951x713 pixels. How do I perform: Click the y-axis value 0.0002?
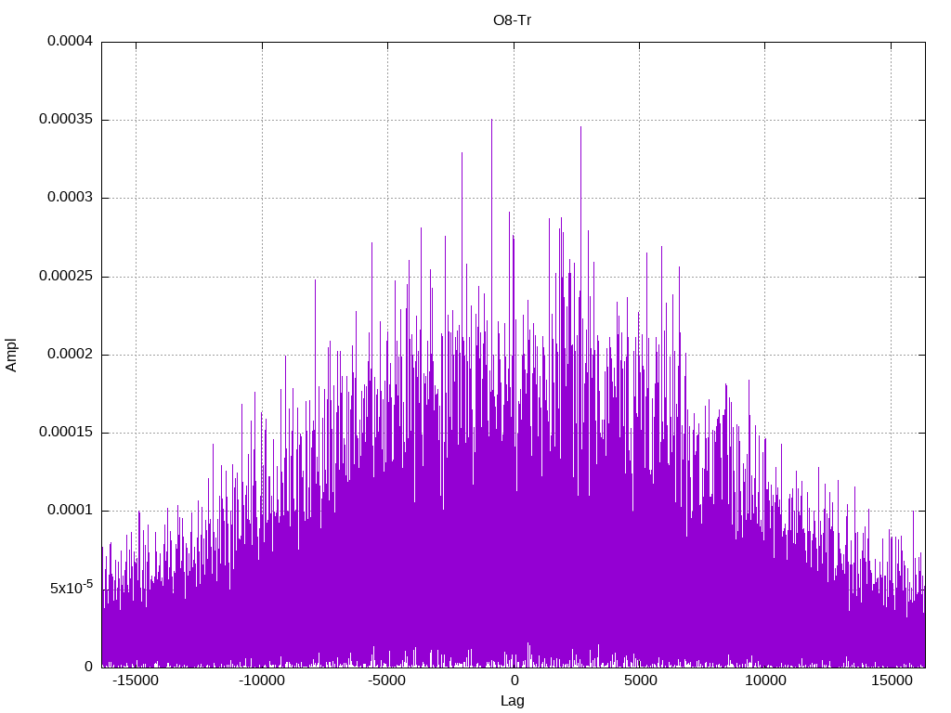coord(71,354)
